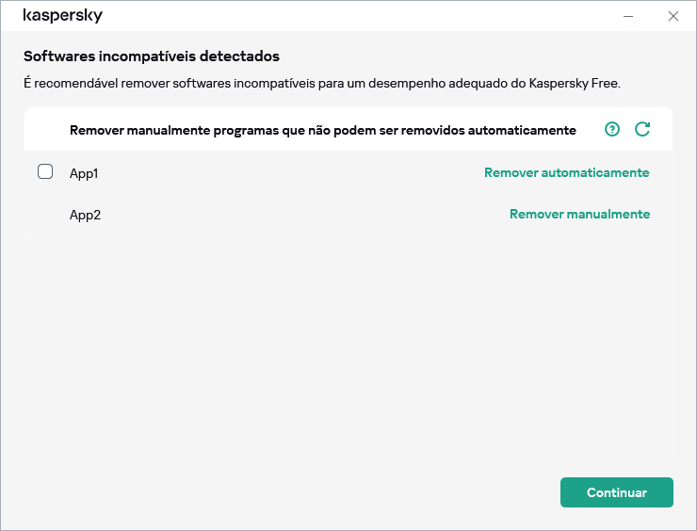Click the Kaspersky logo
This screenshot has height=531, width=697.
(62, 16)
